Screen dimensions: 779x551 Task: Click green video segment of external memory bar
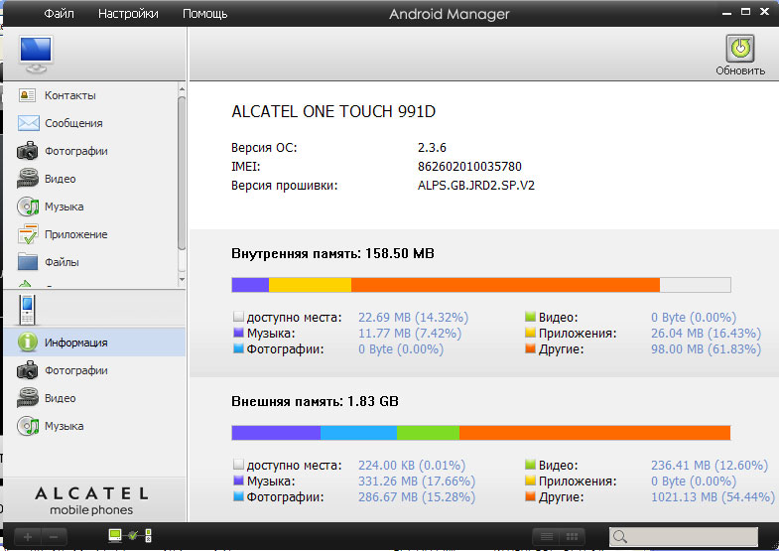(x=429, y=433)
